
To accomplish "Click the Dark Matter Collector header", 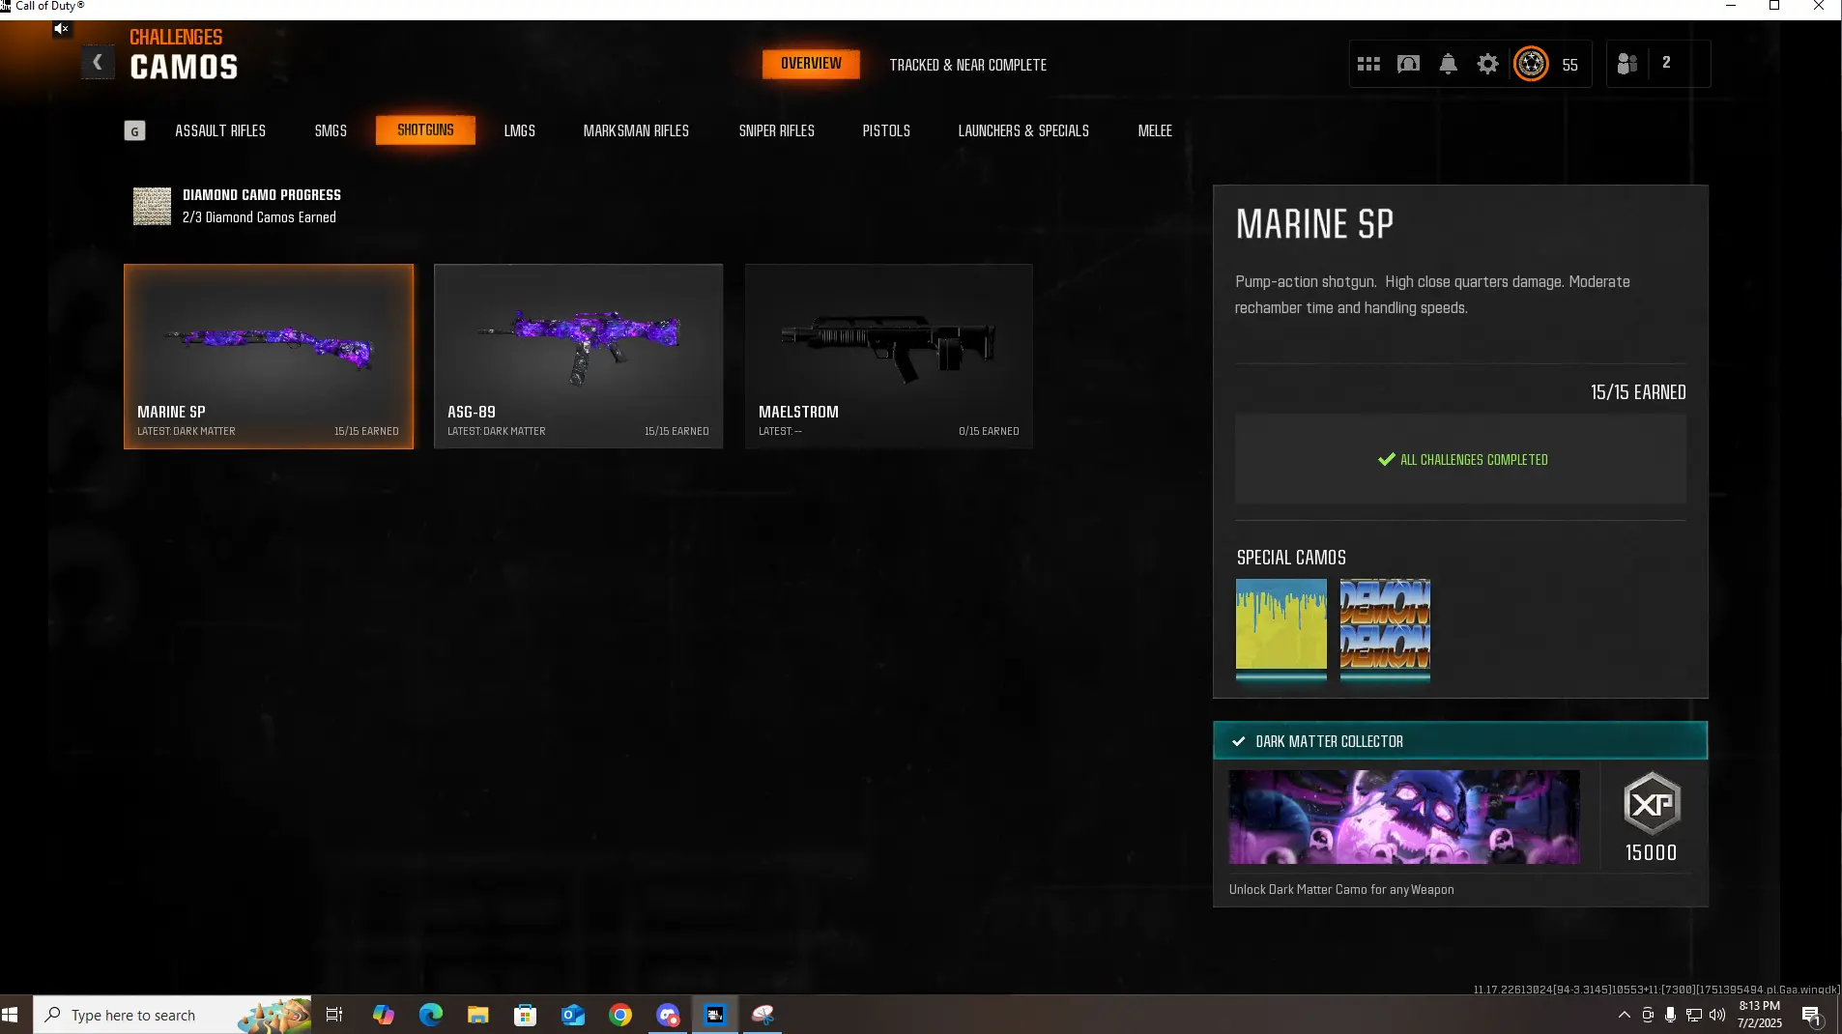I will tap(1460, 741).
